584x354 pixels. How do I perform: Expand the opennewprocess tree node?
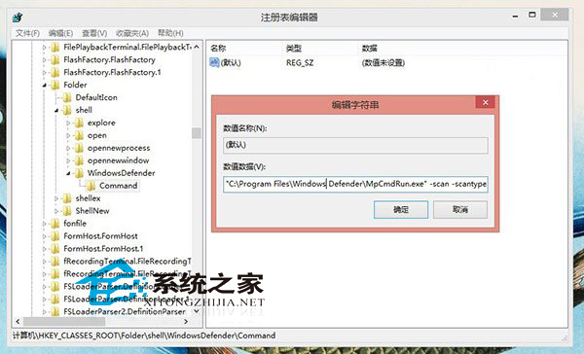[x=68, y=148]
